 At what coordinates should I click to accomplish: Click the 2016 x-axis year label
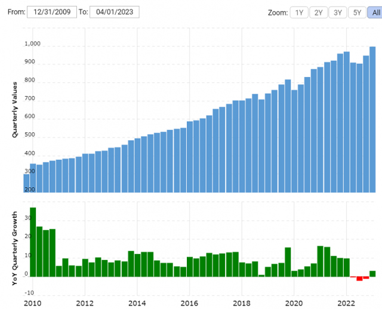tap(190, 302)
